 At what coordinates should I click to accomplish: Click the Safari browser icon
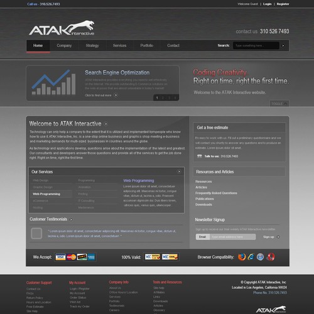point(260,257)
